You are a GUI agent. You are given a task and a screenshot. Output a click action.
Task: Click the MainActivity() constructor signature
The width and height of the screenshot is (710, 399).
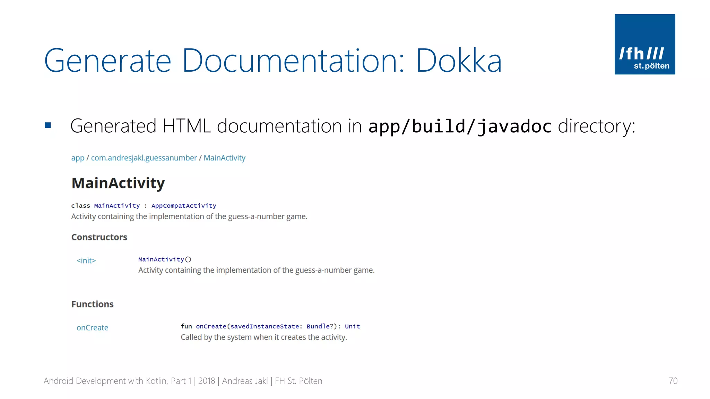click(165, 259)
